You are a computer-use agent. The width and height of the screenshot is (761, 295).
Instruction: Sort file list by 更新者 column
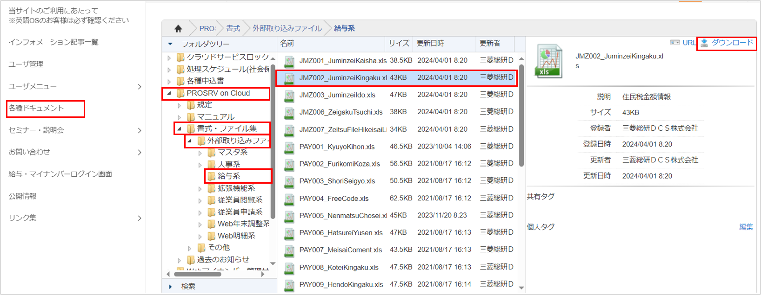point(495,44)
